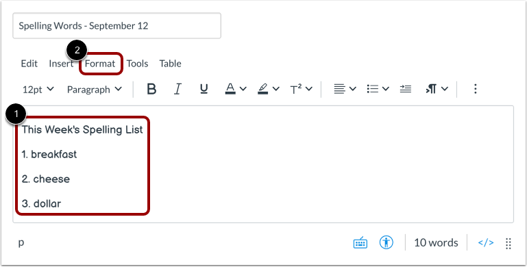
Task: Click 'This Week's Spelling List' text
Action: click(x=82, y=129)
